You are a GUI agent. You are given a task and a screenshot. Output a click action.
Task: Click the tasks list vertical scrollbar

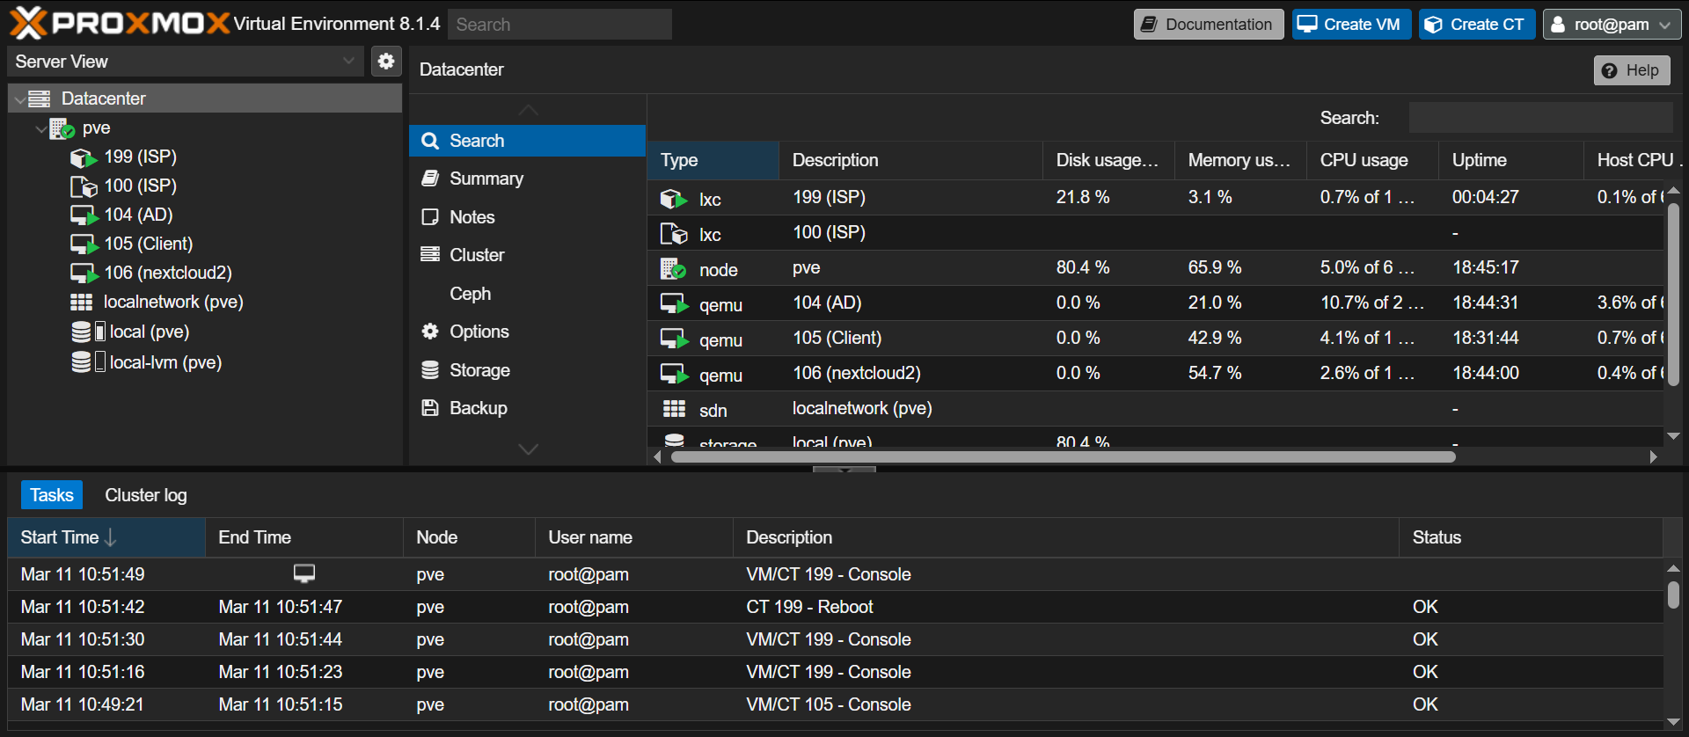coord(1673,595)
